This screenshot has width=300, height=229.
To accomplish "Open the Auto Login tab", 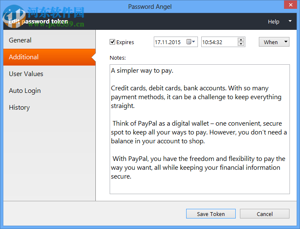I will (x=49, y=91).
